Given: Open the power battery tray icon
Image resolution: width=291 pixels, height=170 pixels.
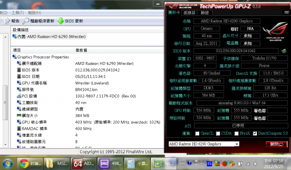Looking at the screenshot, I should 240,164.
